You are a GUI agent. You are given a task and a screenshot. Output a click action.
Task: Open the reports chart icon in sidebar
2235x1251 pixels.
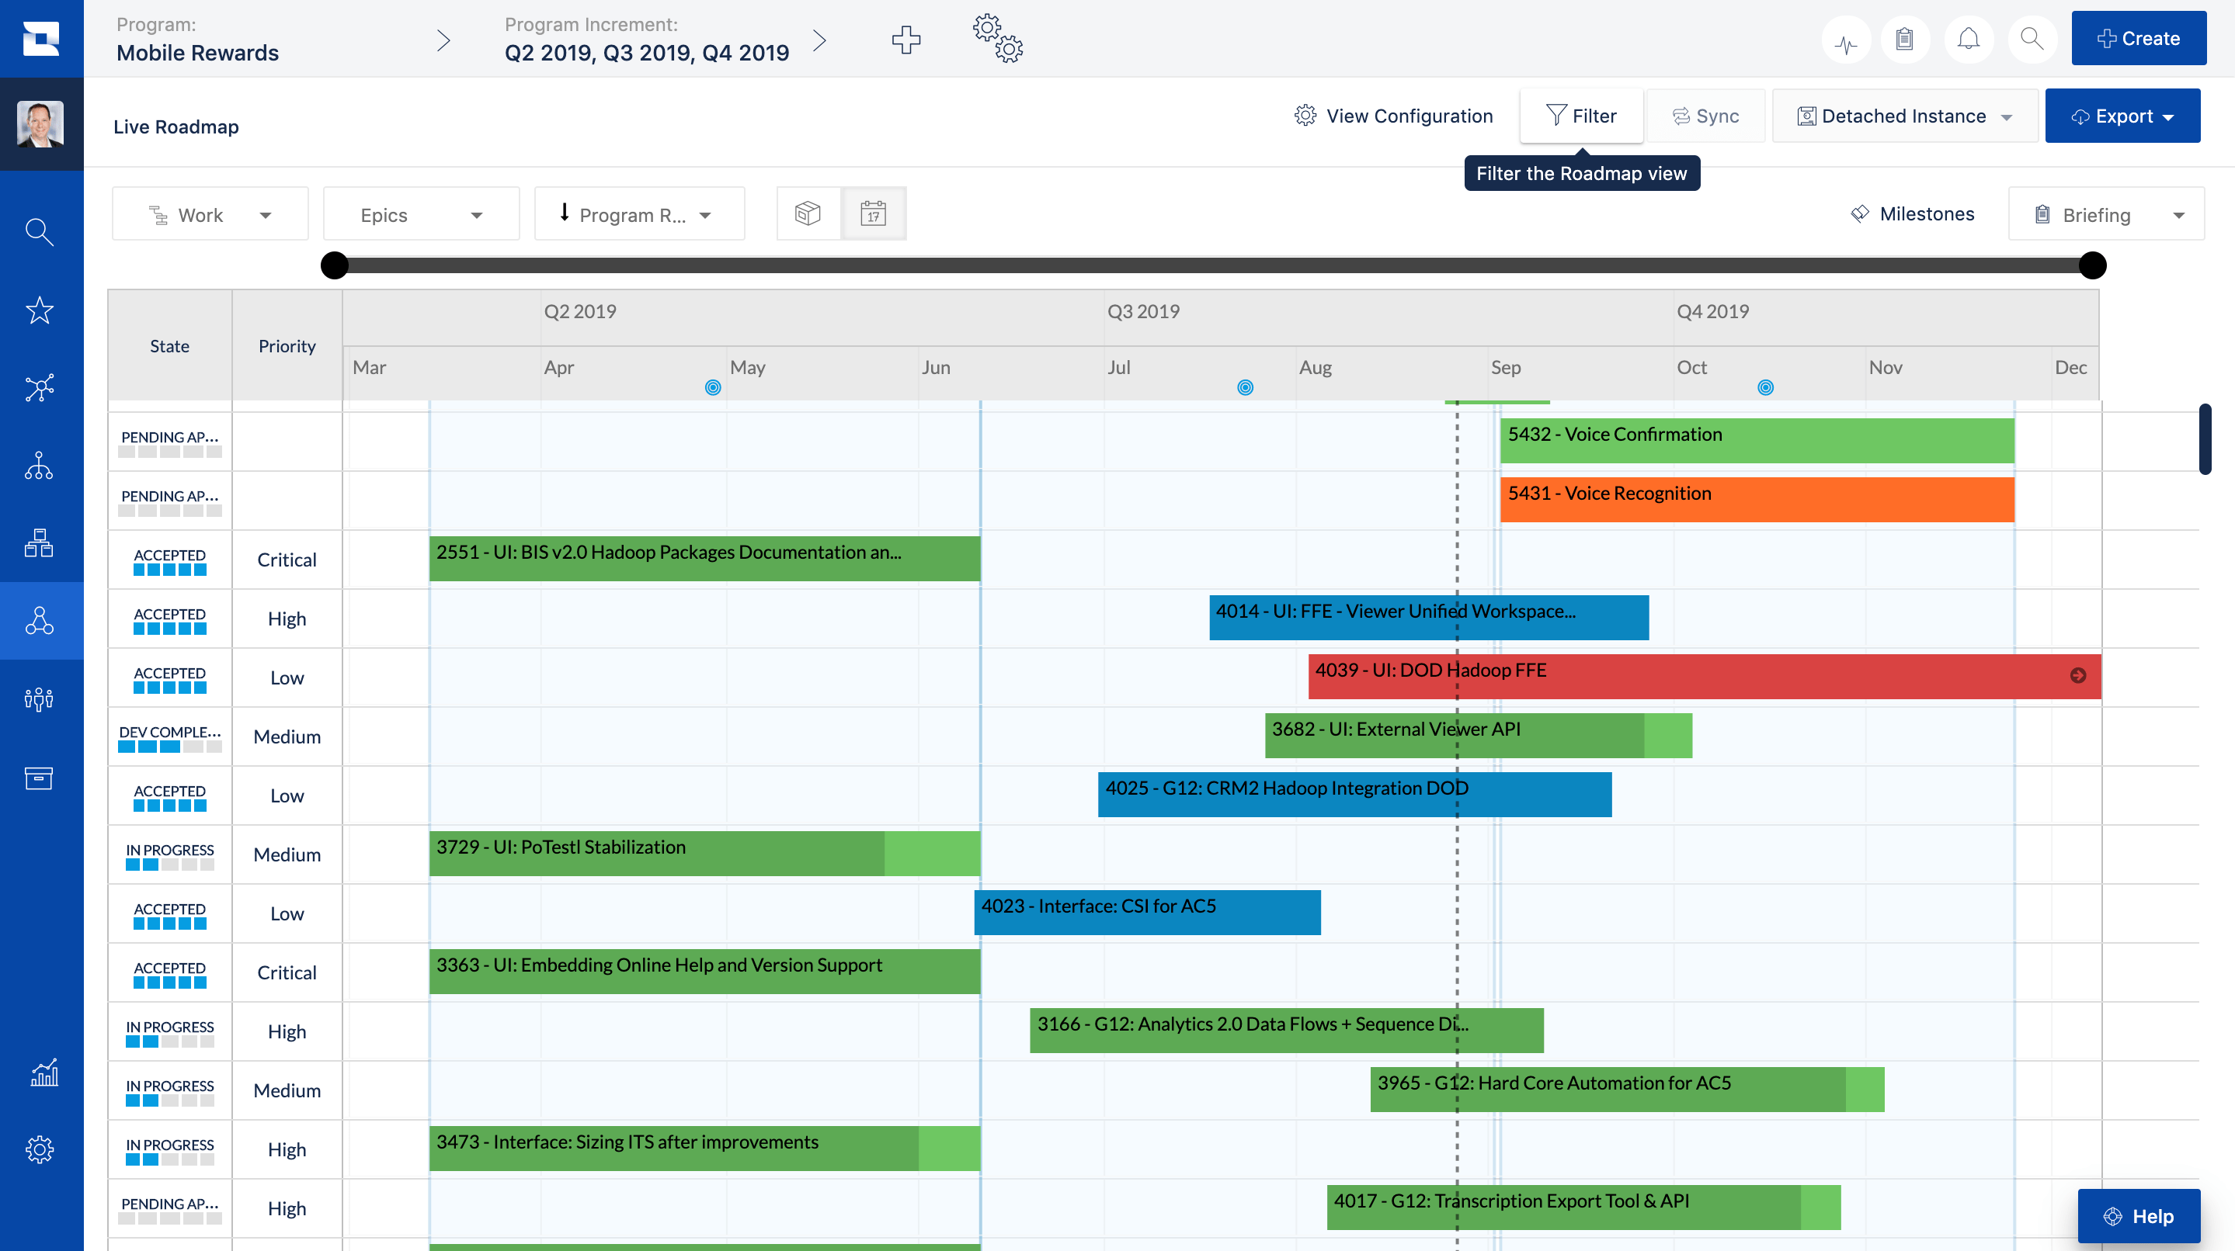point(43,1073)
